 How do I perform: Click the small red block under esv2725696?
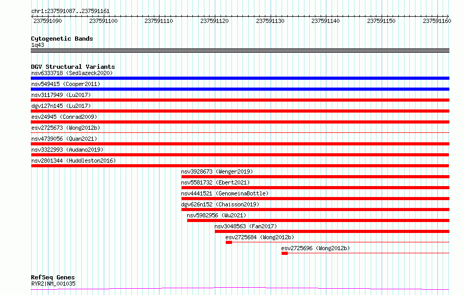point(285,253)
